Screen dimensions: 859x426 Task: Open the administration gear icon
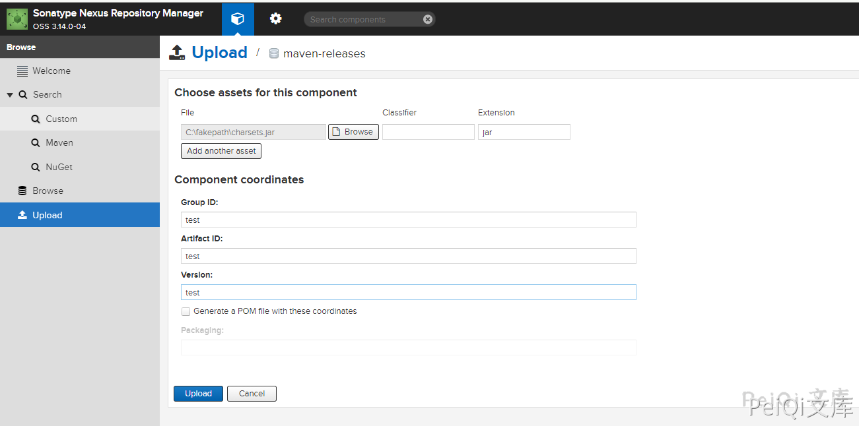pos(276,19)
